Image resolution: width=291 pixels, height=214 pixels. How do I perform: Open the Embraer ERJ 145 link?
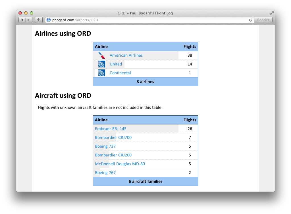pyautogui.click(x=111, y=129)
